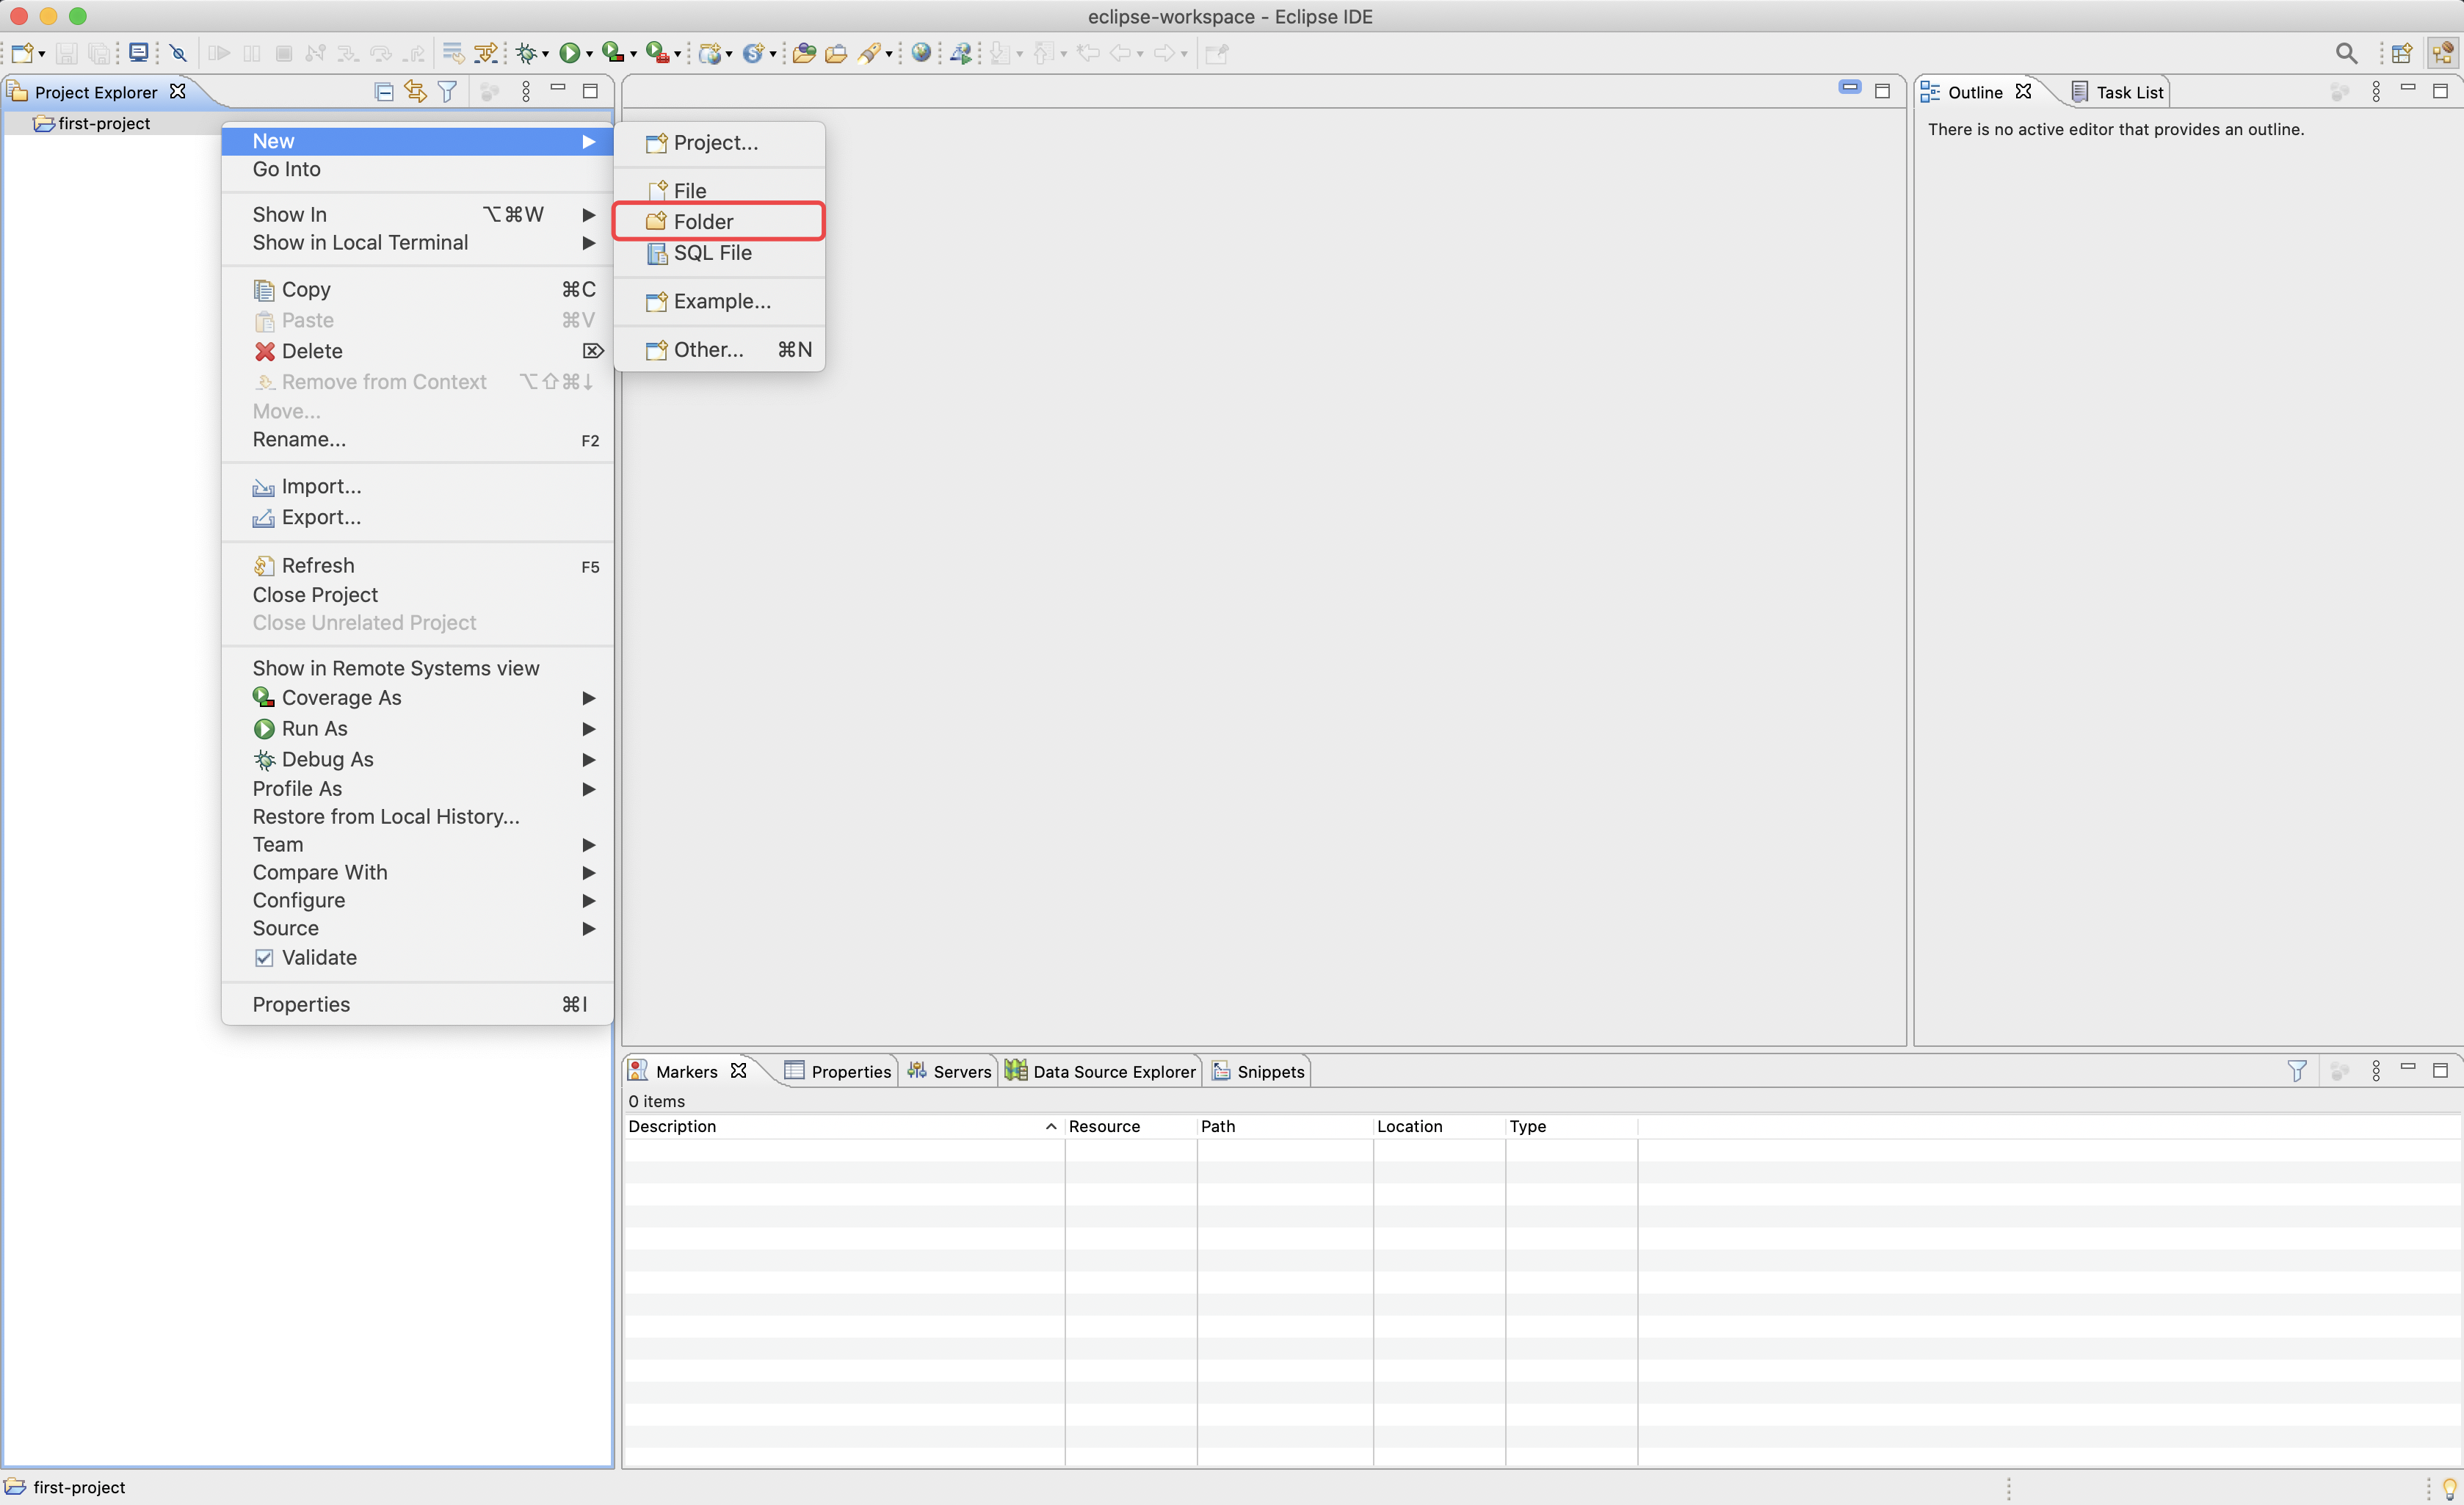Image resolution: width=2464 pixels, height=1505 pixels.
Task: Click the Markers view filter funnel icon
Action: coord(2297,1071)
